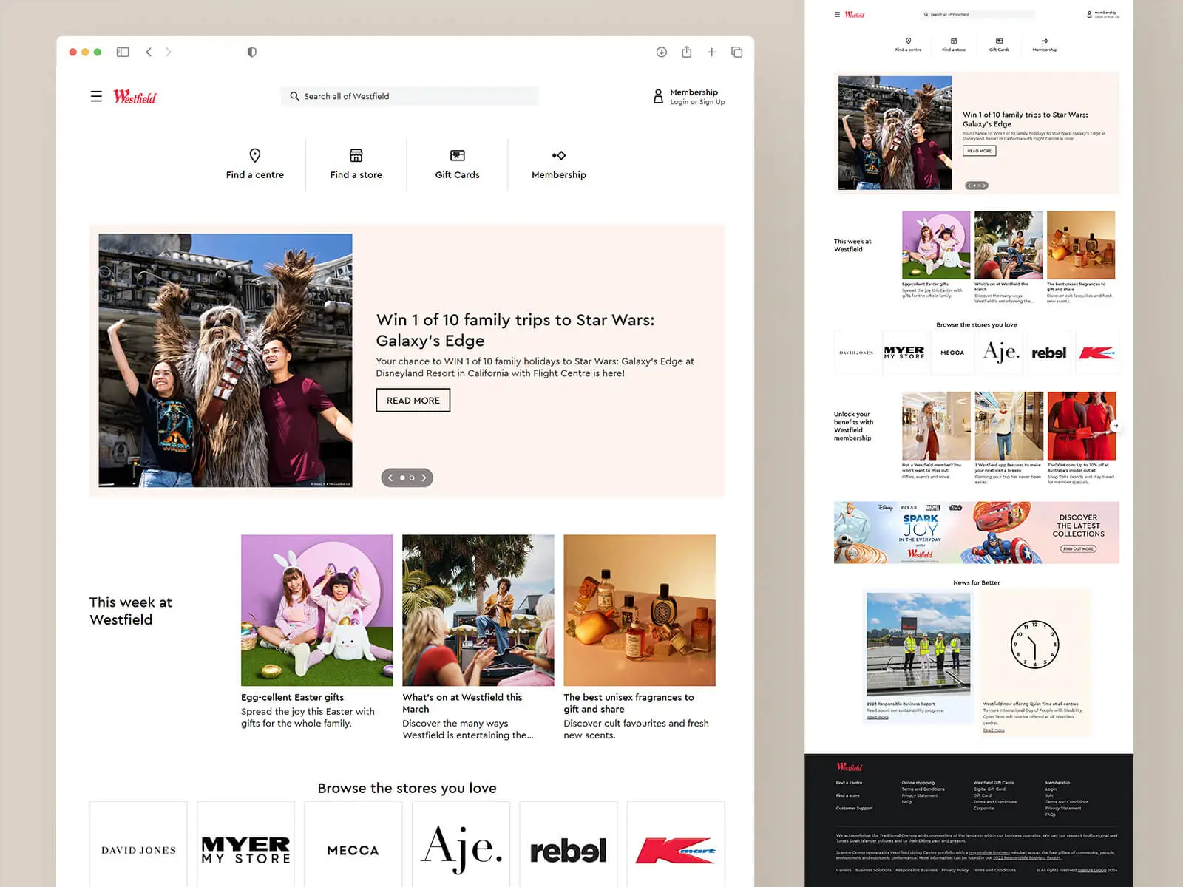
Task: Select David Jones store tile in browser window
Action: pyautogui.click(x=138, y=844)
